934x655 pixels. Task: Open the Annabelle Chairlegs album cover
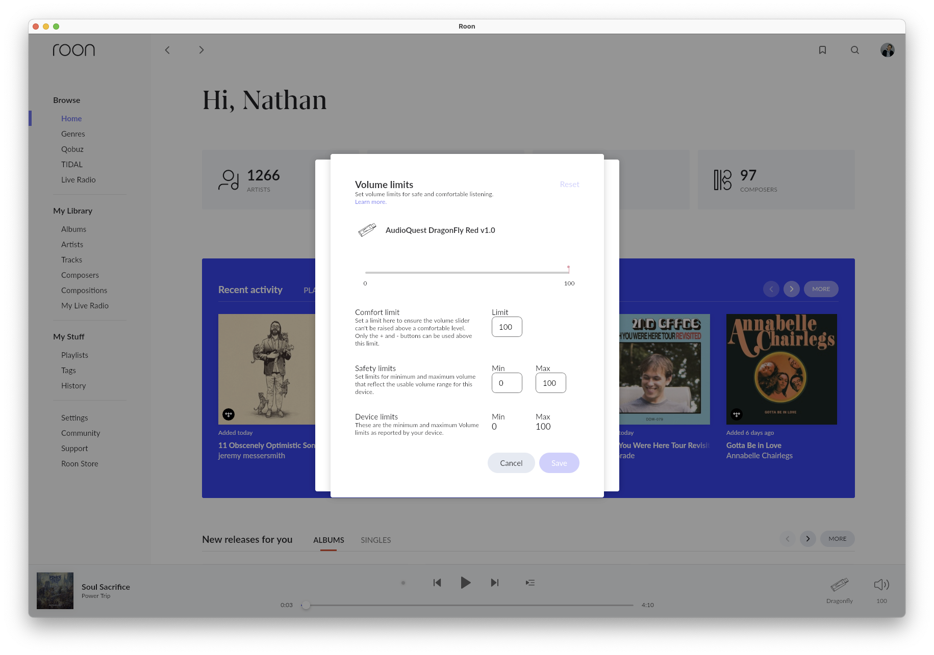click(781, 369)
